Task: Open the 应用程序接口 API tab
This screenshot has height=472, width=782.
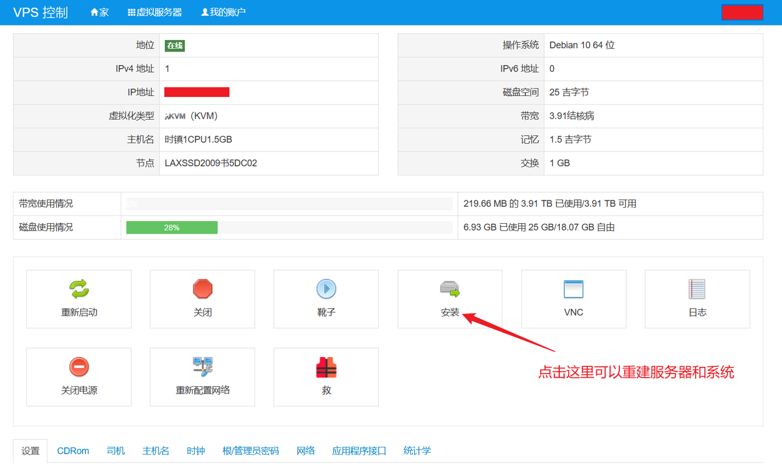Action: click(x=359, y=451)
